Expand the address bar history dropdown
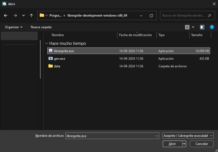Viewport: 218px width, 152px height. (141, 15)
